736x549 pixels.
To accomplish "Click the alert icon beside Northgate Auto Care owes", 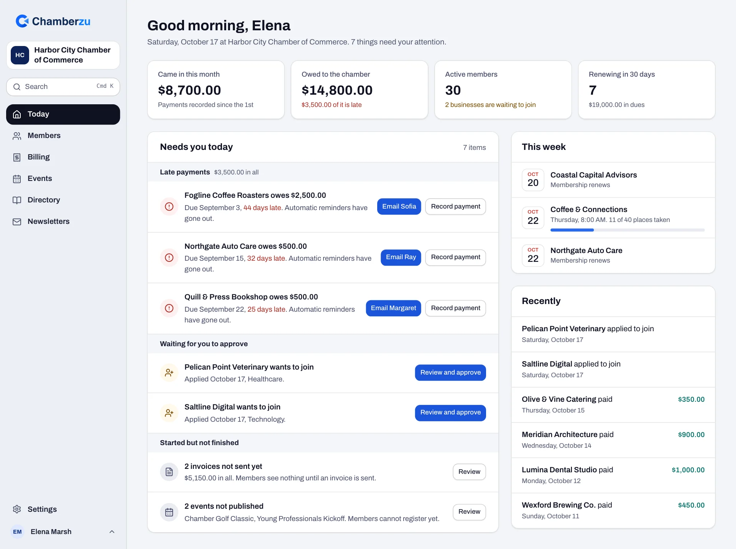I will [169, 258].
